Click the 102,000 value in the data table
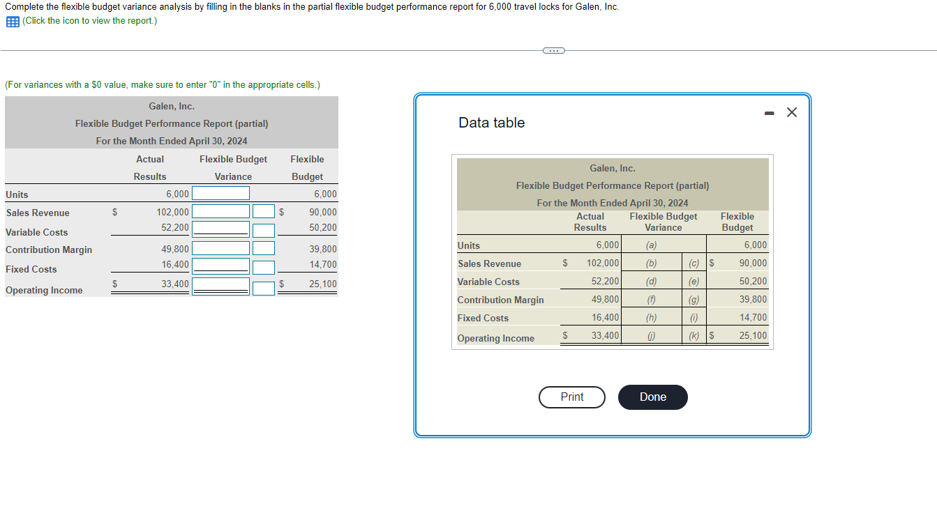 603,263
